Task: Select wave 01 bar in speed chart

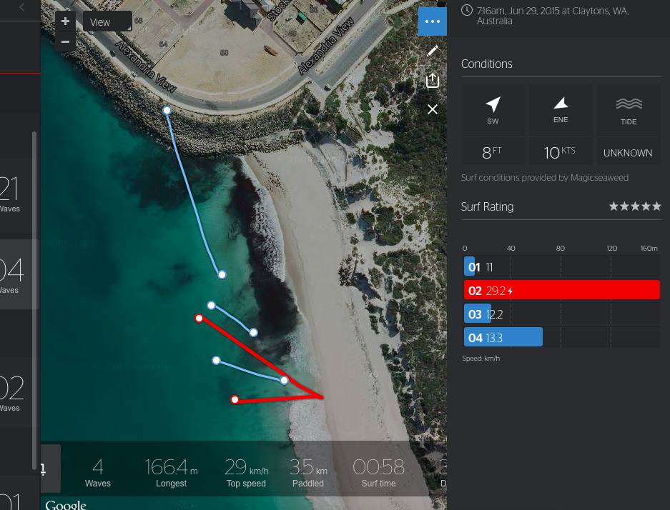Action: [470, 267]
